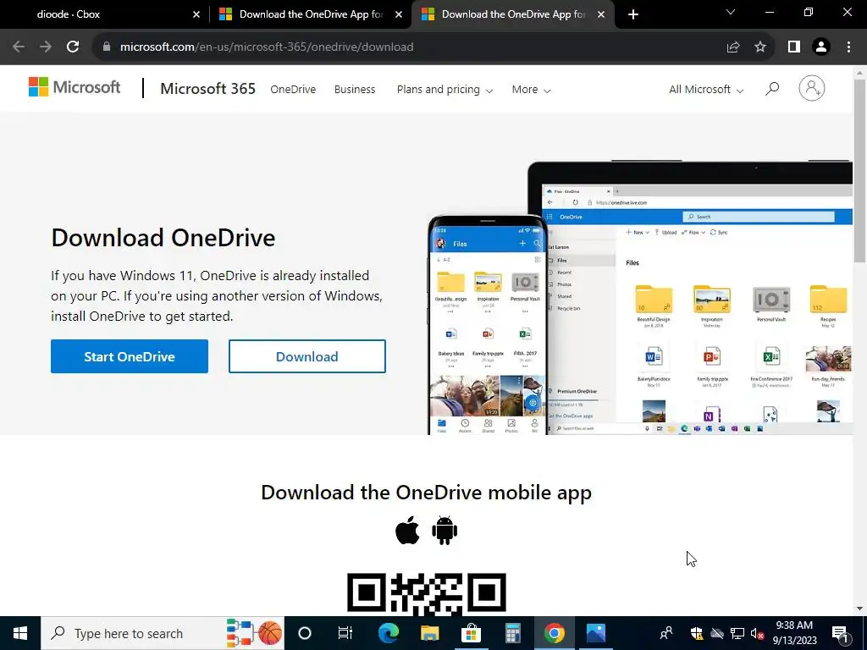867x650 pixels.
Task: Click the Chrome taskbar icon
Action: click(x=554, y=633)
